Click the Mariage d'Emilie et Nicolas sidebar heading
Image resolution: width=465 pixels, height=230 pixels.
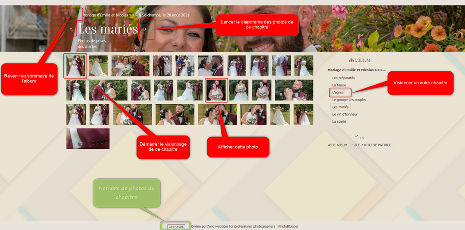[x=356, y=70]
